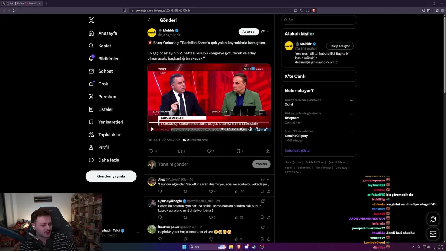Viewport: 446px width, 251px height.
Task: Open browser extensions puzzle icon
Action: click(x=423, y=10)
